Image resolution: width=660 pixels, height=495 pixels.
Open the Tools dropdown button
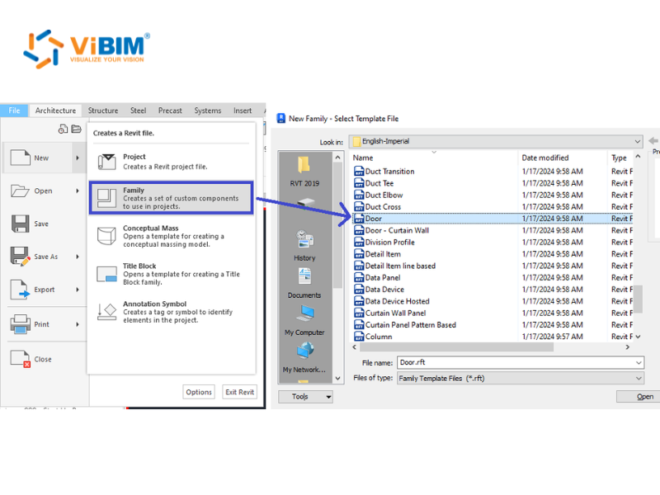point(305,397)
